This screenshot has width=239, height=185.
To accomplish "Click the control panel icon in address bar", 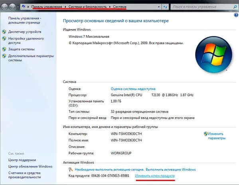I will pos(24,7).
